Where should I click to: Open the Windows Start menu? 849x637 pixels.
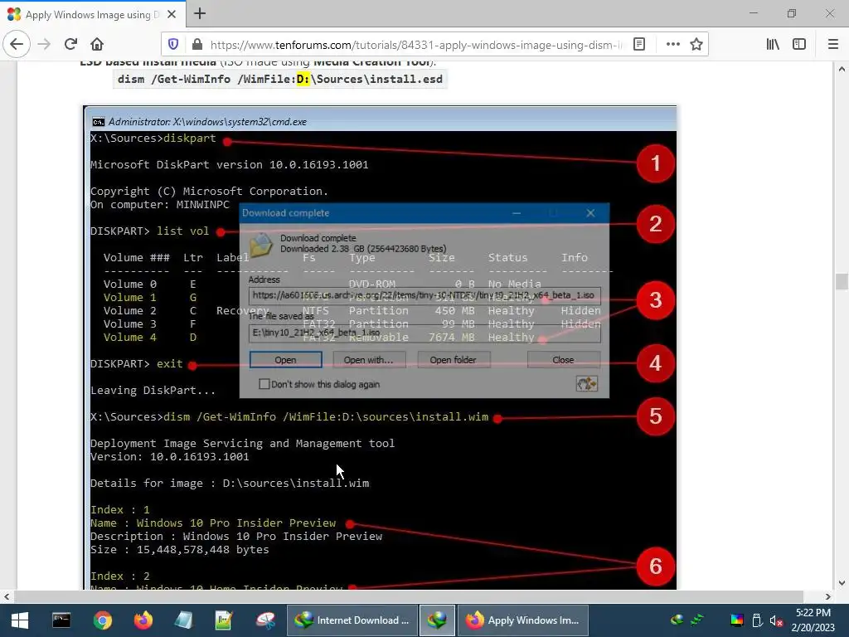pos(20,620)
